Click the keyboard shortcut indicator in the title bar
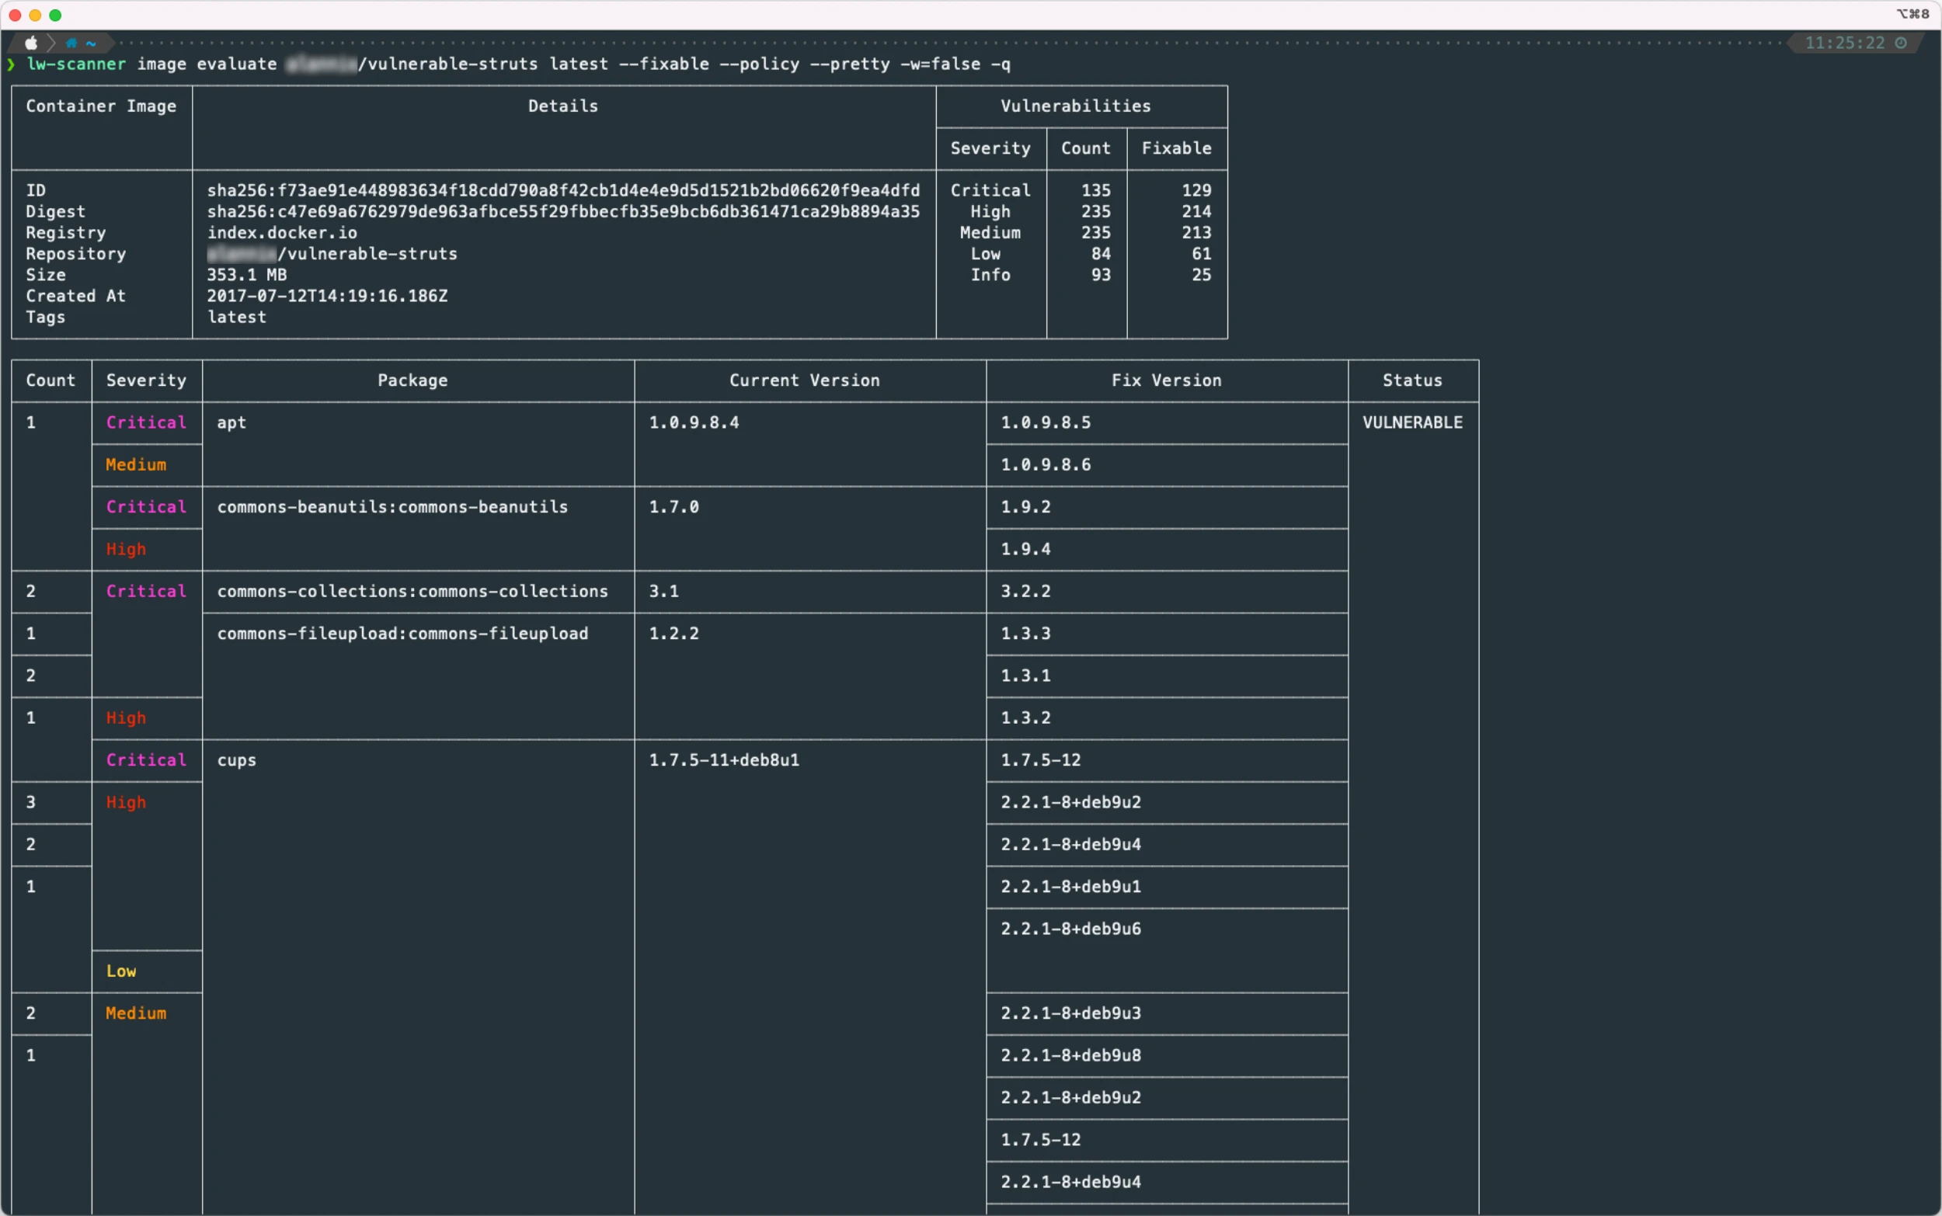 (x=1912, y=14)
